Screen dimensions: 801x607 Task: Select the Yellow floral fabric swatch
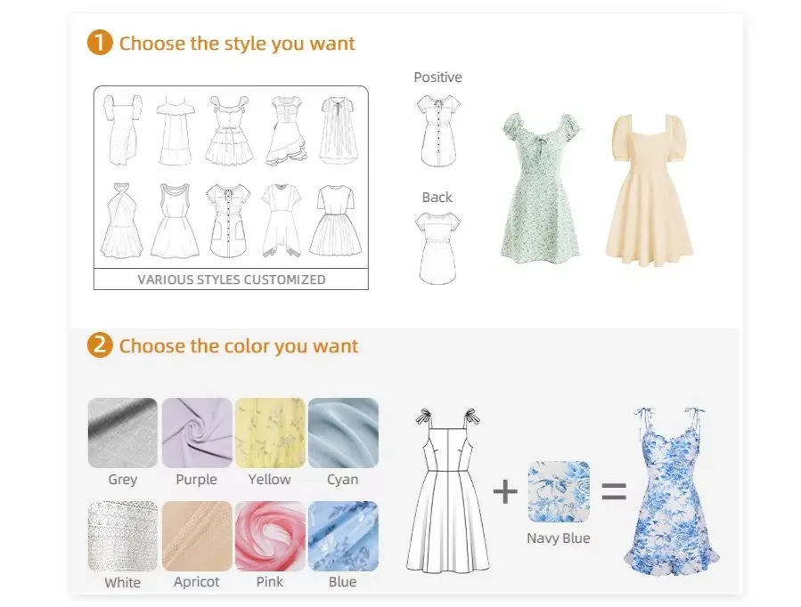[x=270, y=433]
